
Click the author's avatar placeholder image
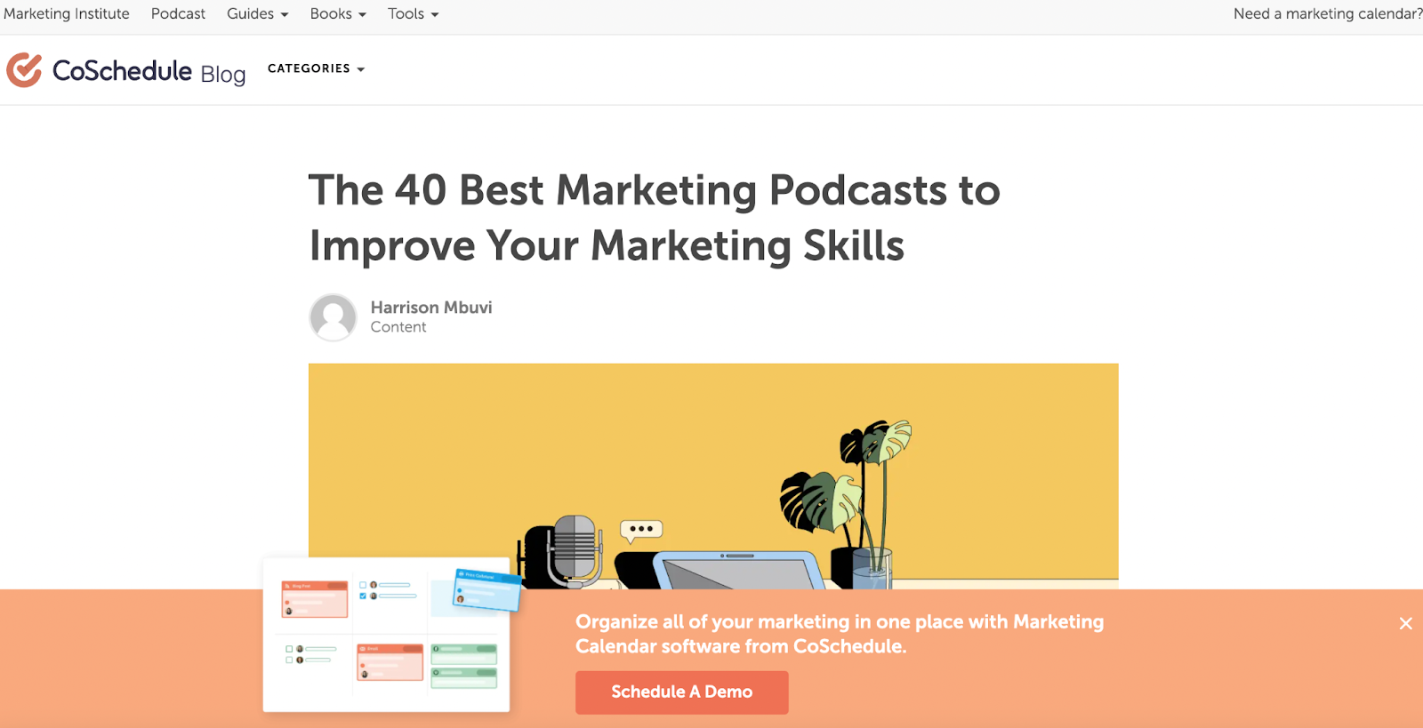(x=333, y=317)
